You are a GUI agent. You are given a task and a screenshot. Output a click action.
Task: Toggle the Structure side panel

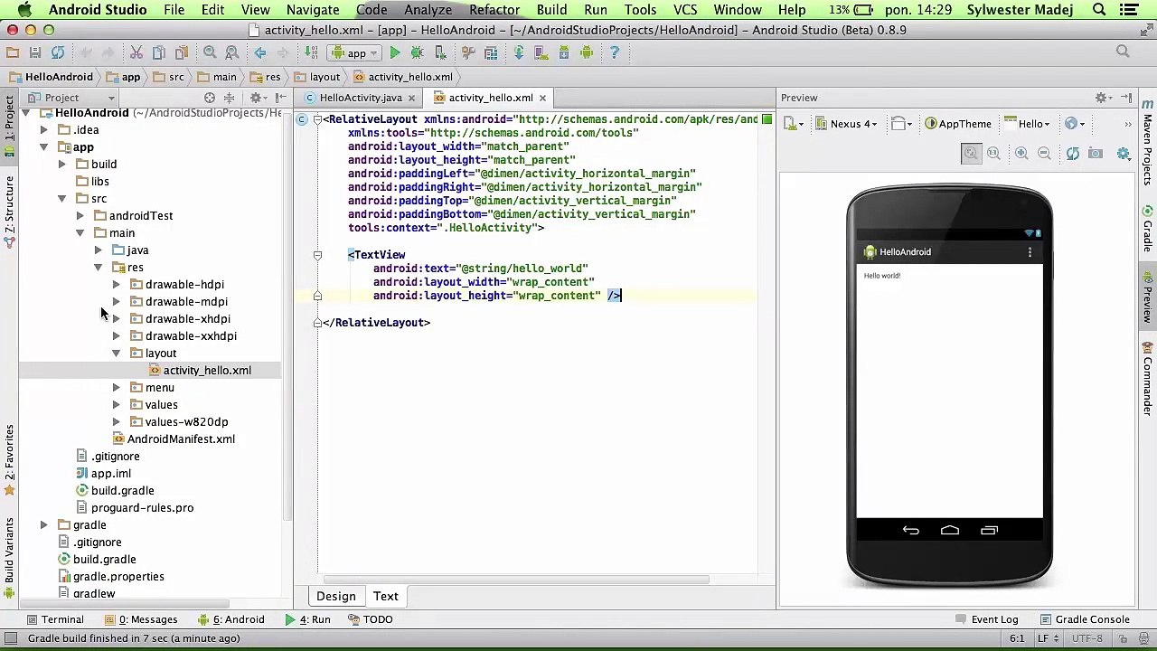[x=9, y=210]
